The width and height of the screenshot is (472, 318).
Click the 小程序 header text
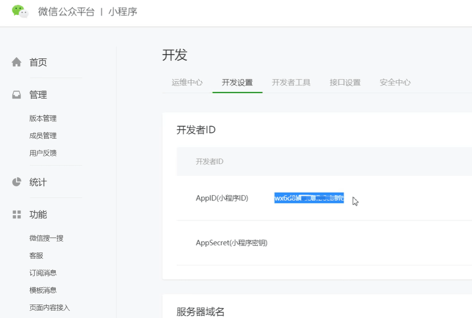point(123,12)
